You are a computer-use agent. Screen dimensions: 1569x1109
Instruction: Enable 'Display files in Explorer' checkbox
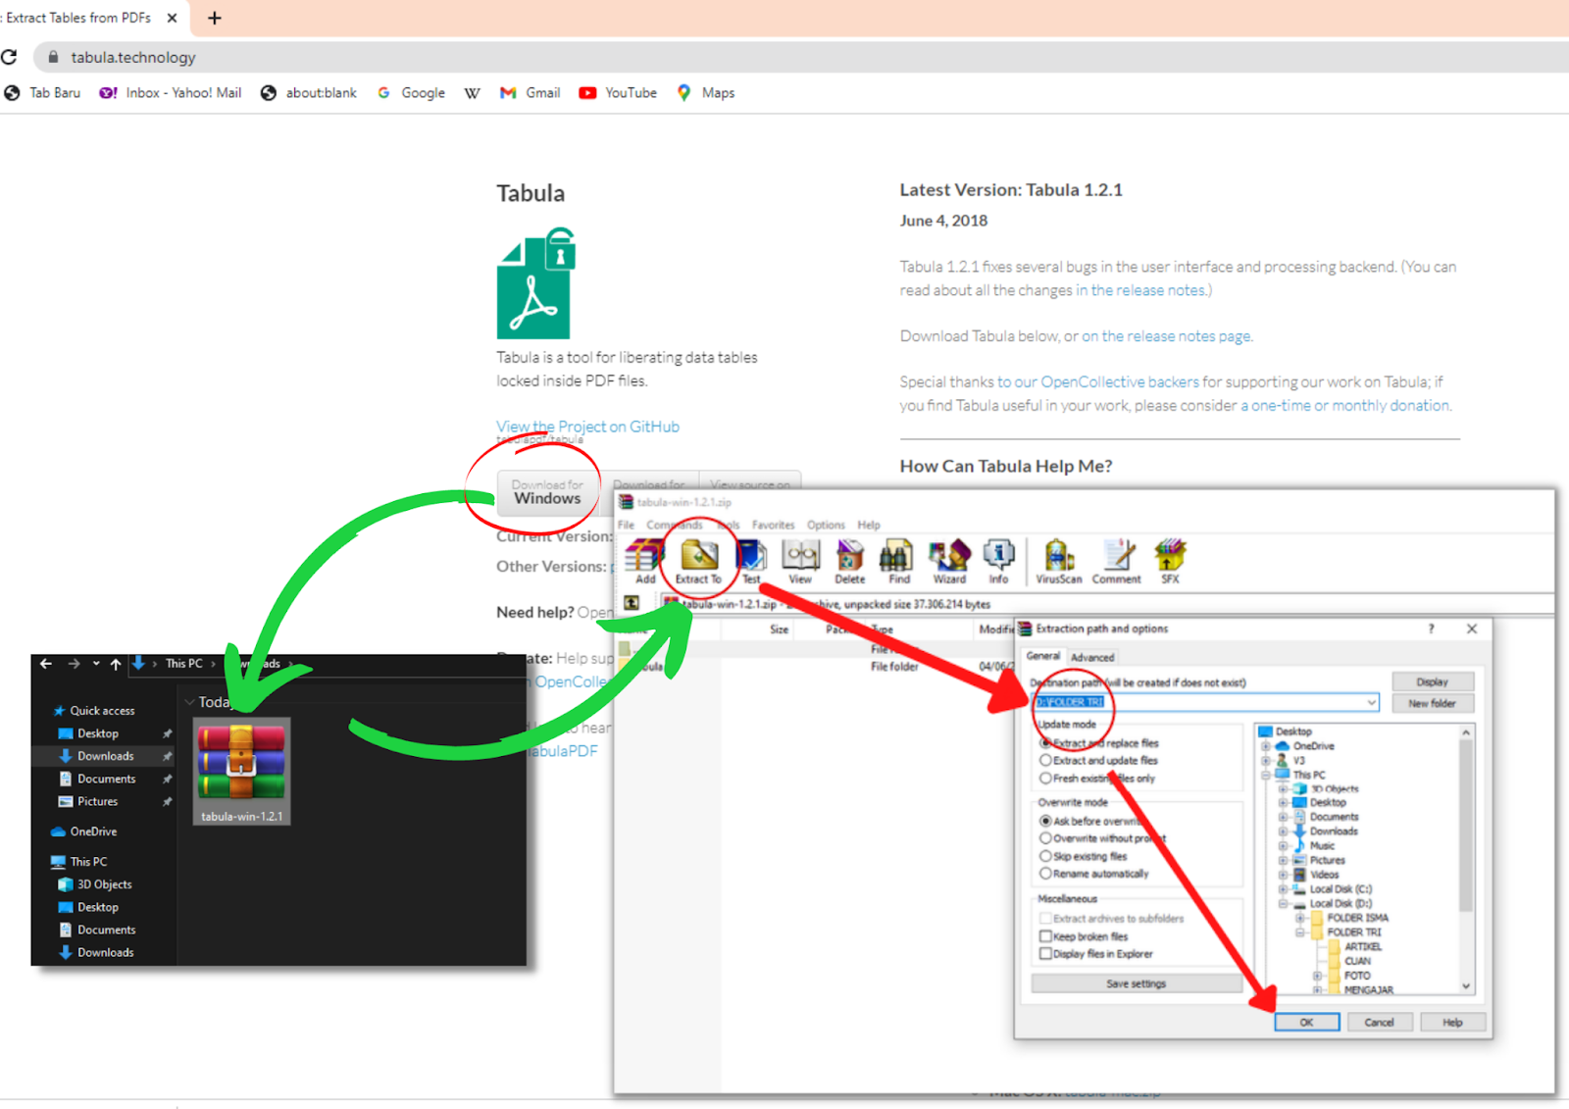click(1045, 953)
